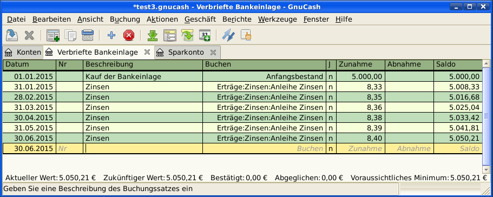Viewport: 493px width, 197px height.
Task: Click the Split transaction toolbar icon
Action: click(170, 35)
